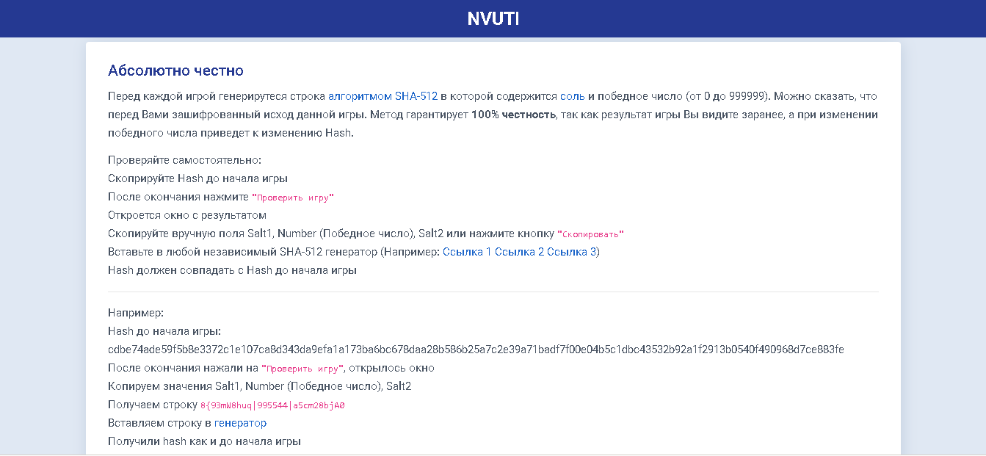Open 'Ссылка 2' generator link
This screenshot has height=456, width=986.
[519, 252]
